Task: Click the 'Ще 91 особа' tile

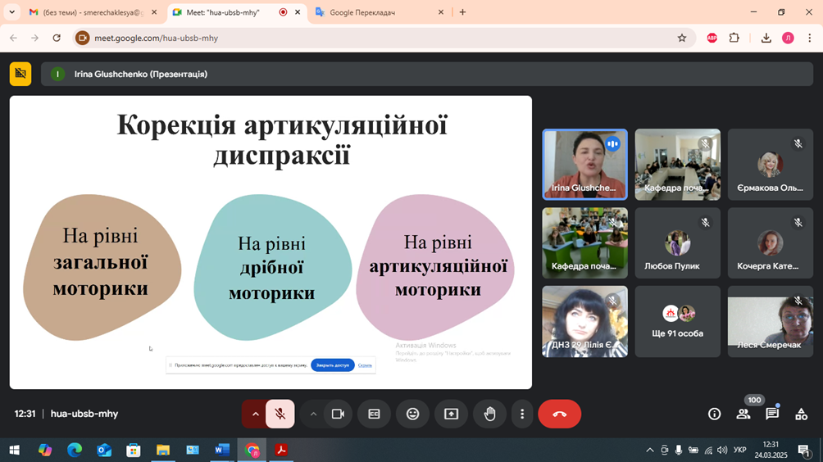Action: (x=677, y=322)
